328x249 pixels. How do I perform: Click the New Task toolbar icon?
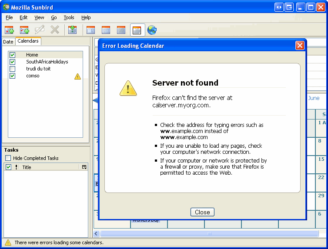point(24,30)
